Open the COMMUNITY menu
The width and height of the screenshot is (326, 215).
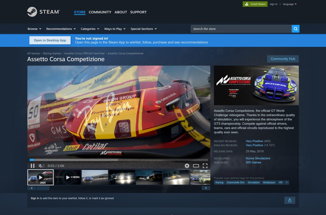[x=100, y=12]
